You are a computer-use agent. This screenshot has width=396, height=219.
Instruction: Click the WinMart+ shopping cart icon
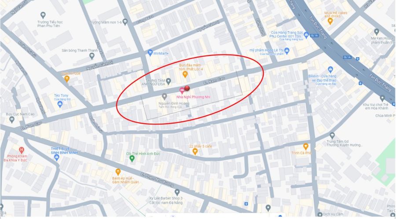(150, 53)
